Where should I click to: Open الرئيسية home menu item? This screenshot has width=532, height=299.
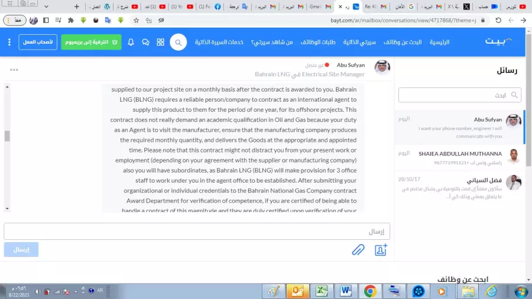pos(439,42)
